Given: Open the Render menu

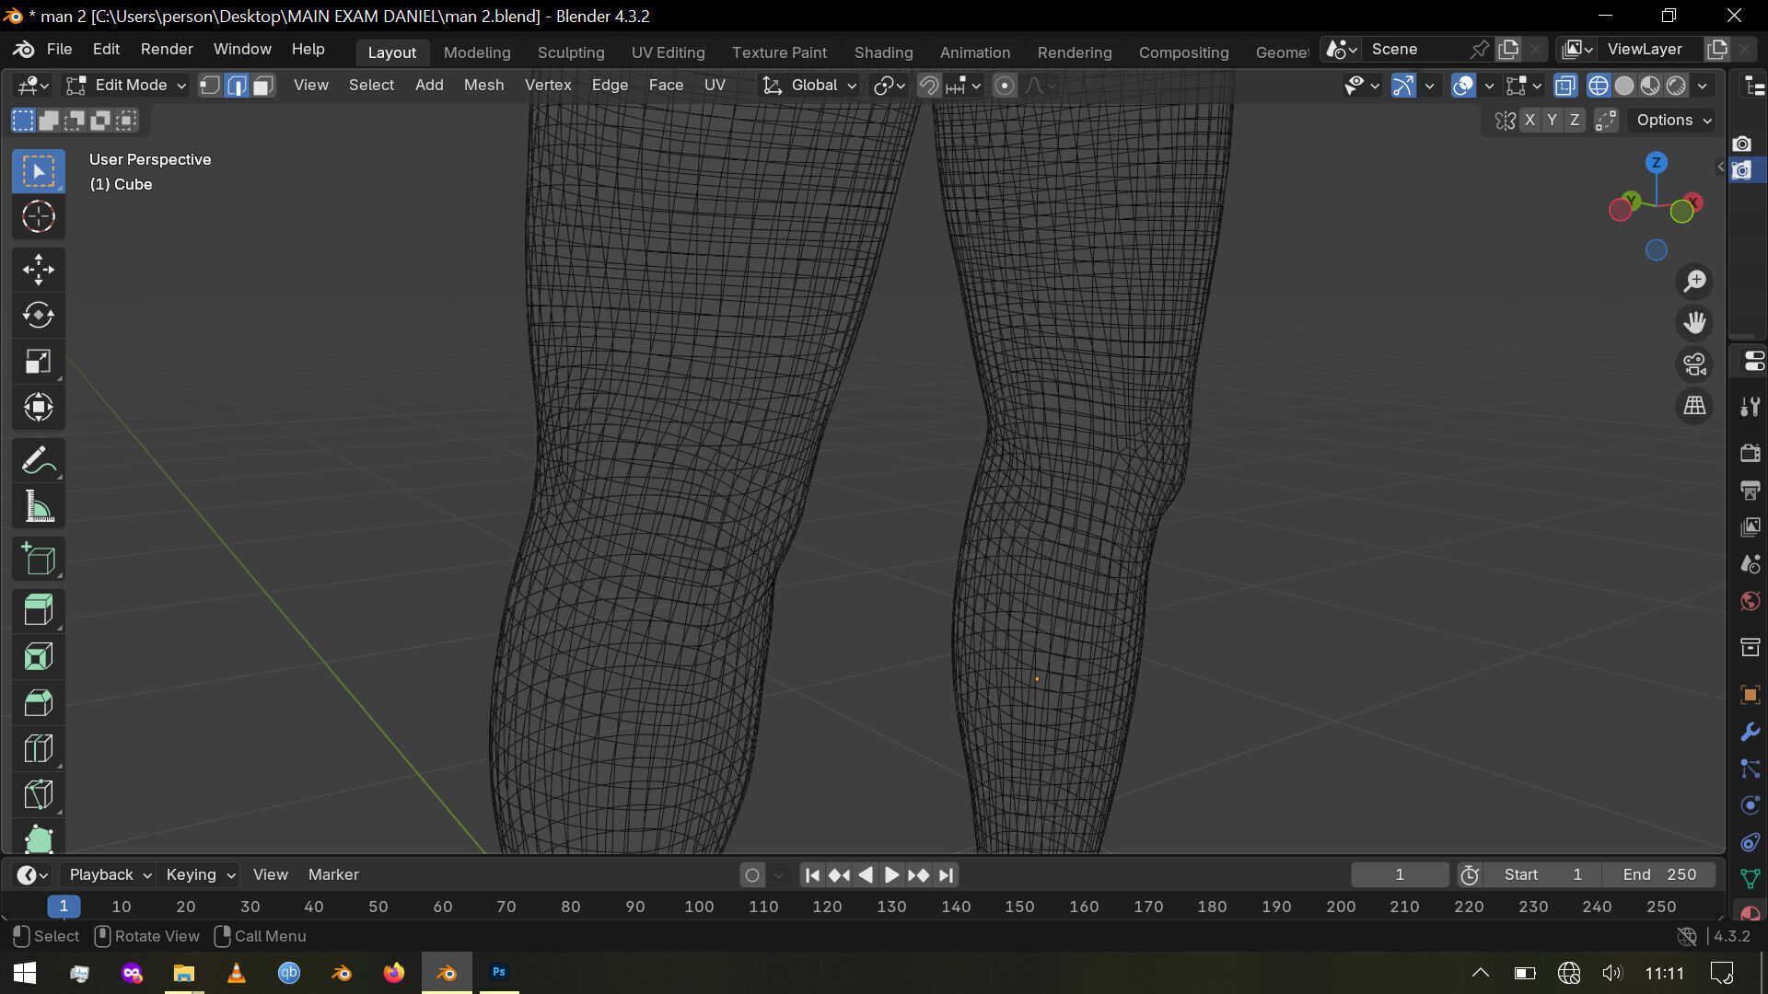Looking at the screenshot, I should (167, 49).
